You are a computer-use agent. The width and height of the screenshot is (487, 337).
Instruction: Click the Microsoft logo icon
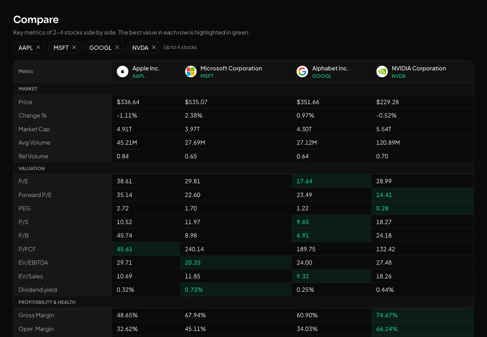(x=191, y=72)
